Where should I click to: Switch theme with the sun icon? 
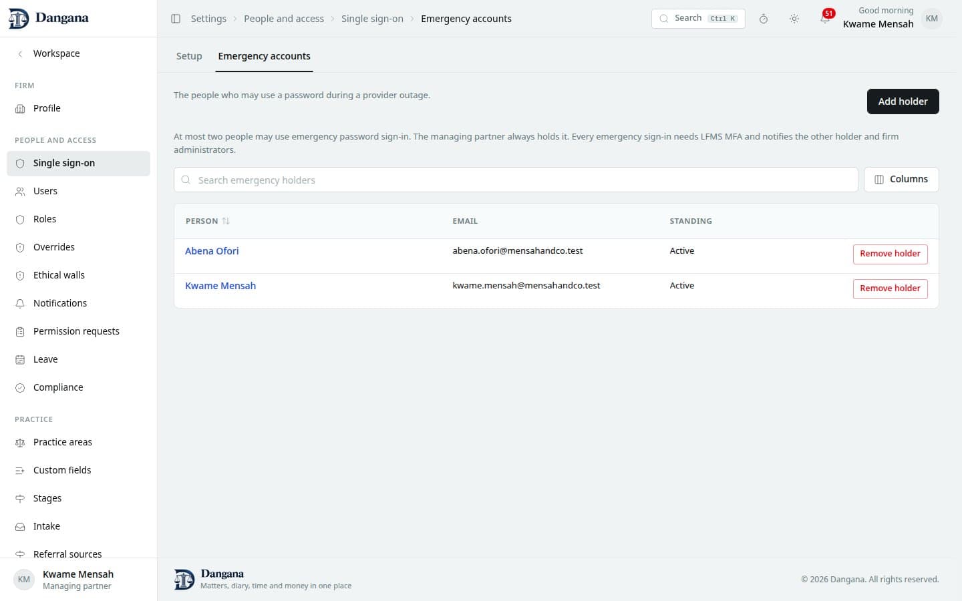coord(794,19)
